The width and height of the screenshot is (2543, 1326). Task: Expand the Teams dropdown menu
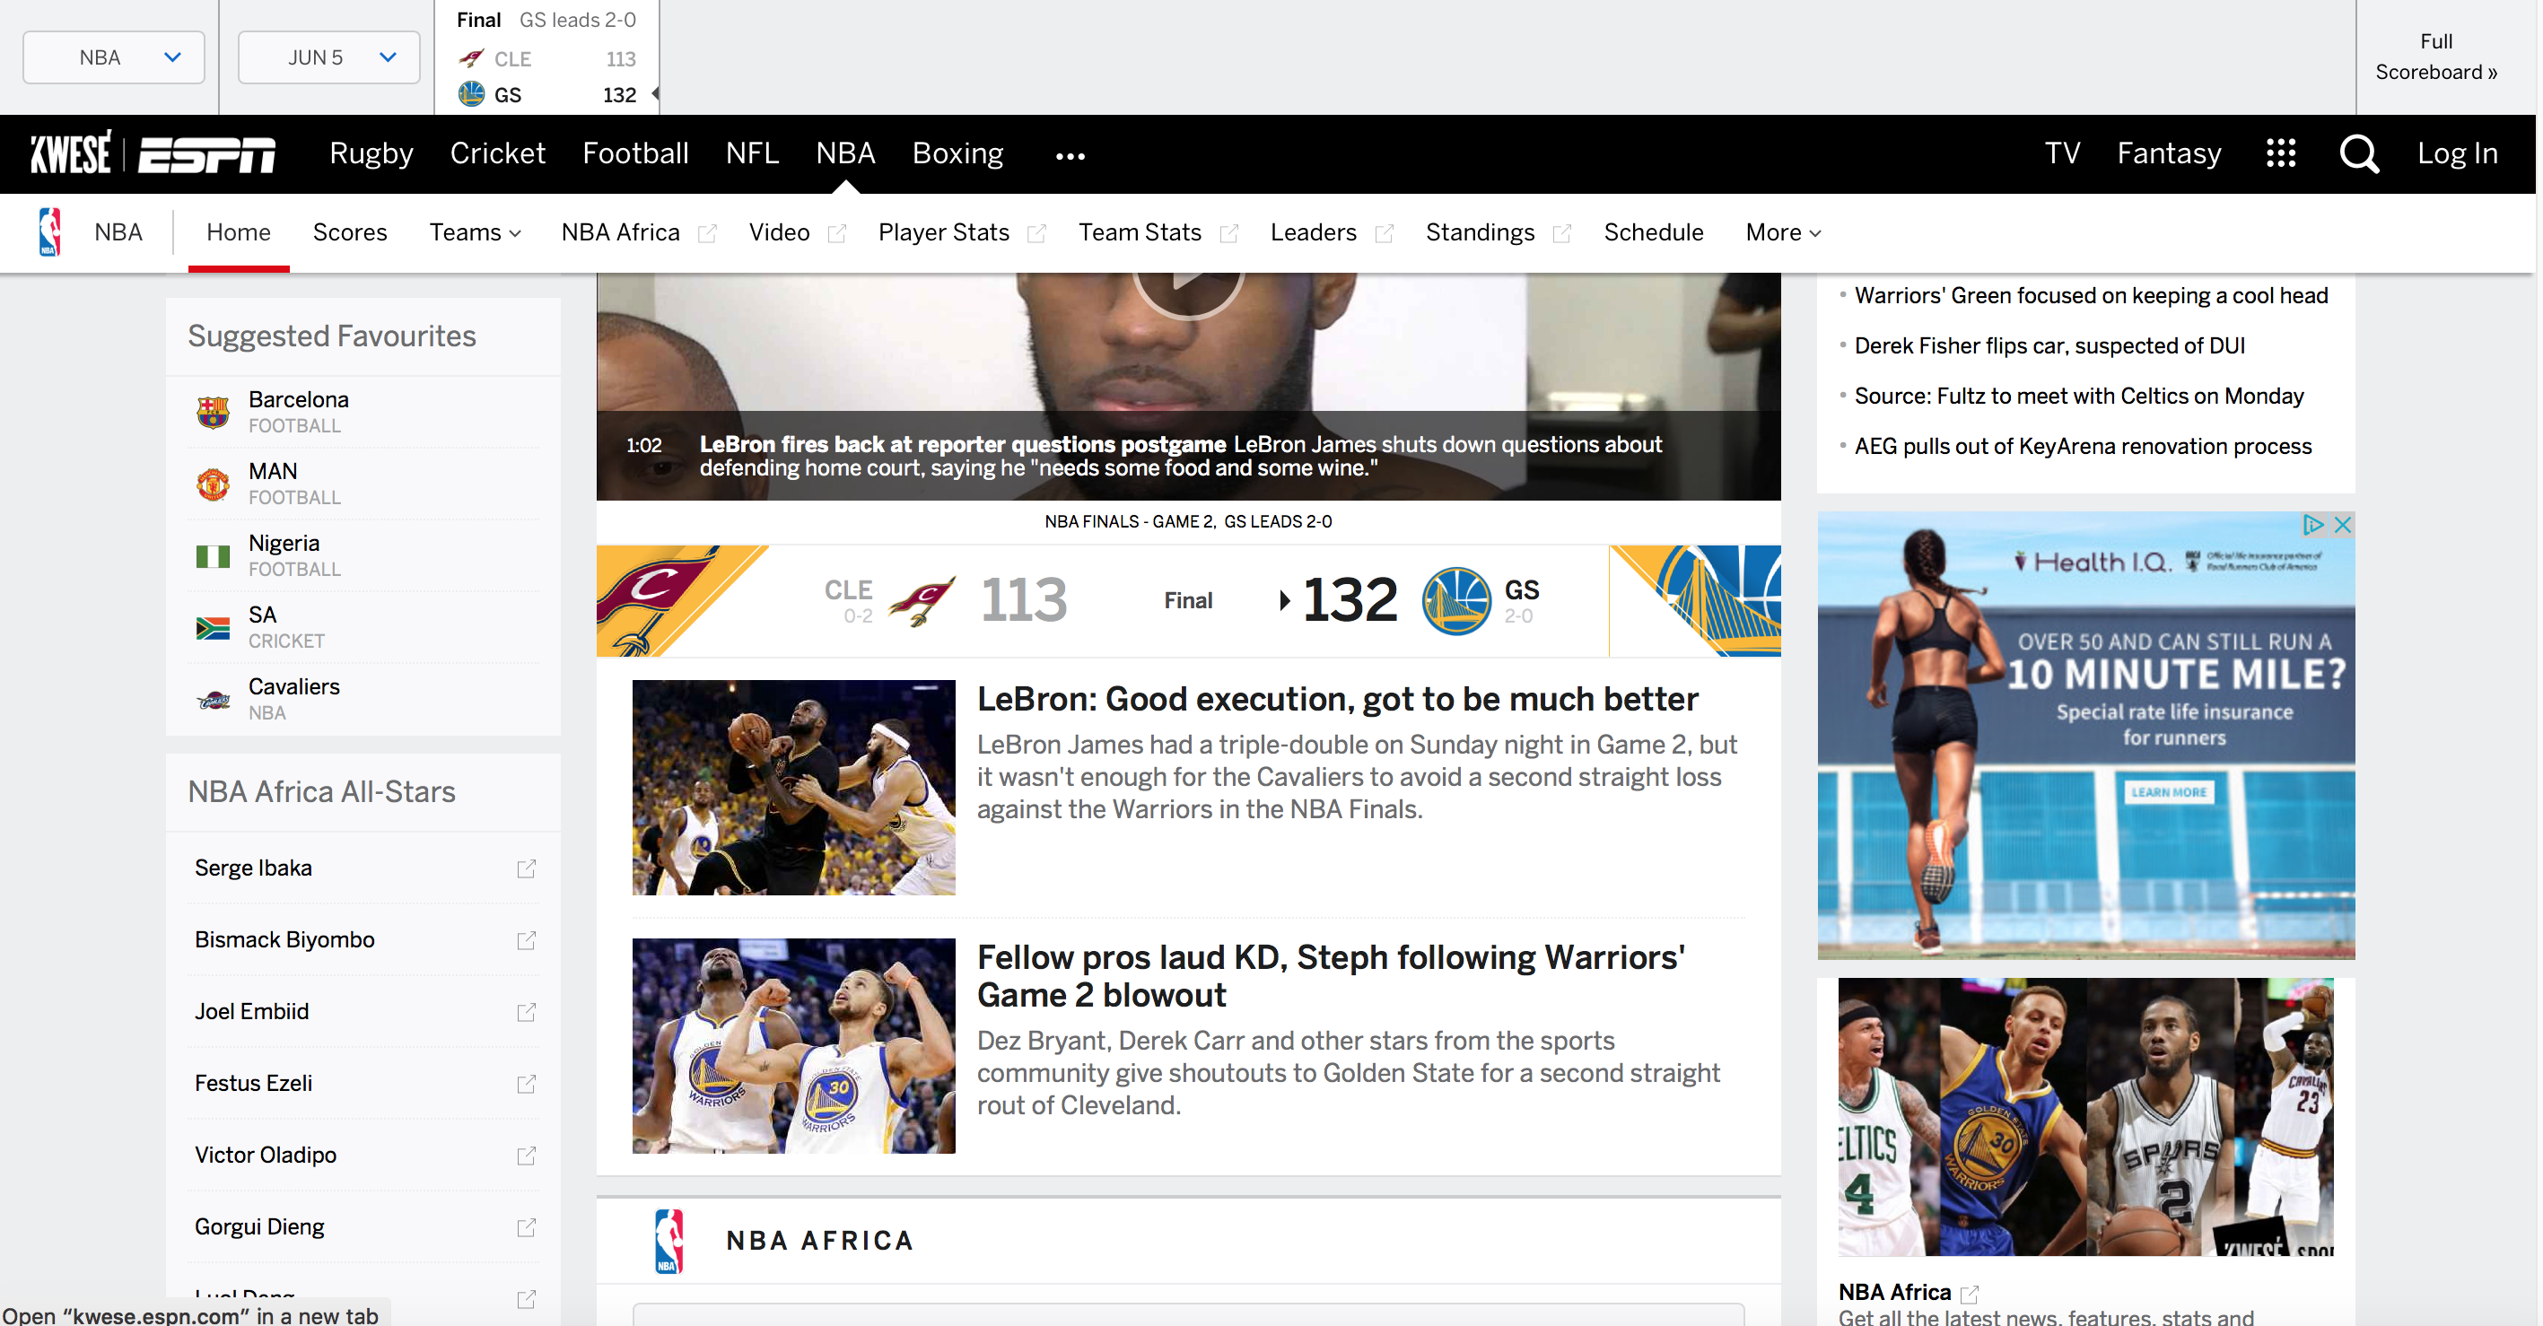coord(475,233)
